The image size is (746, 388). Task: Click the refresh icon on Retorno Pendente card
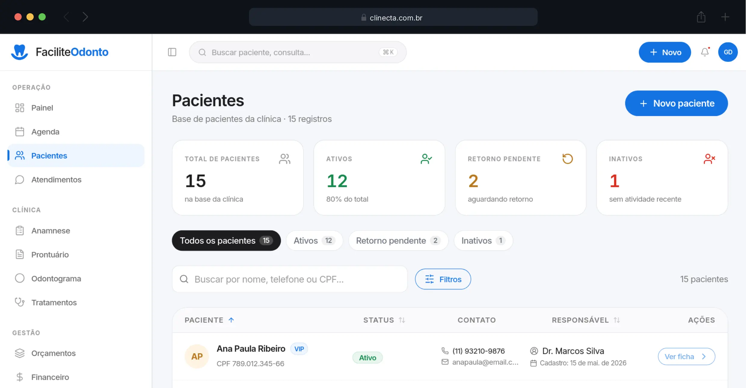point(567,159)
